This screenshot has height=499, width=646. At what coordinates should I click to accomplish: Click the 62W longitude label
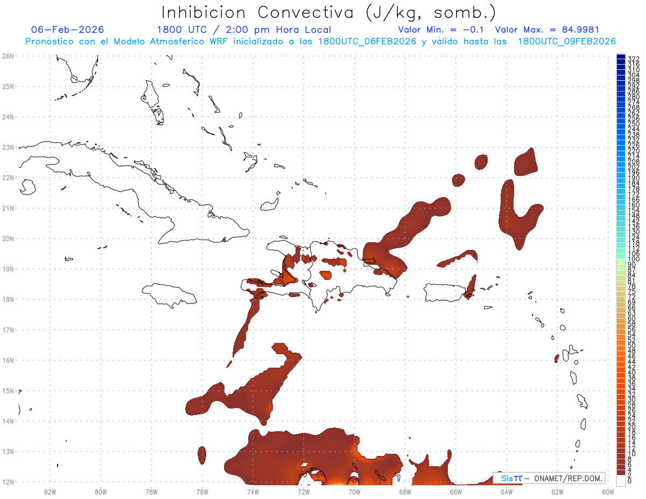557,491
